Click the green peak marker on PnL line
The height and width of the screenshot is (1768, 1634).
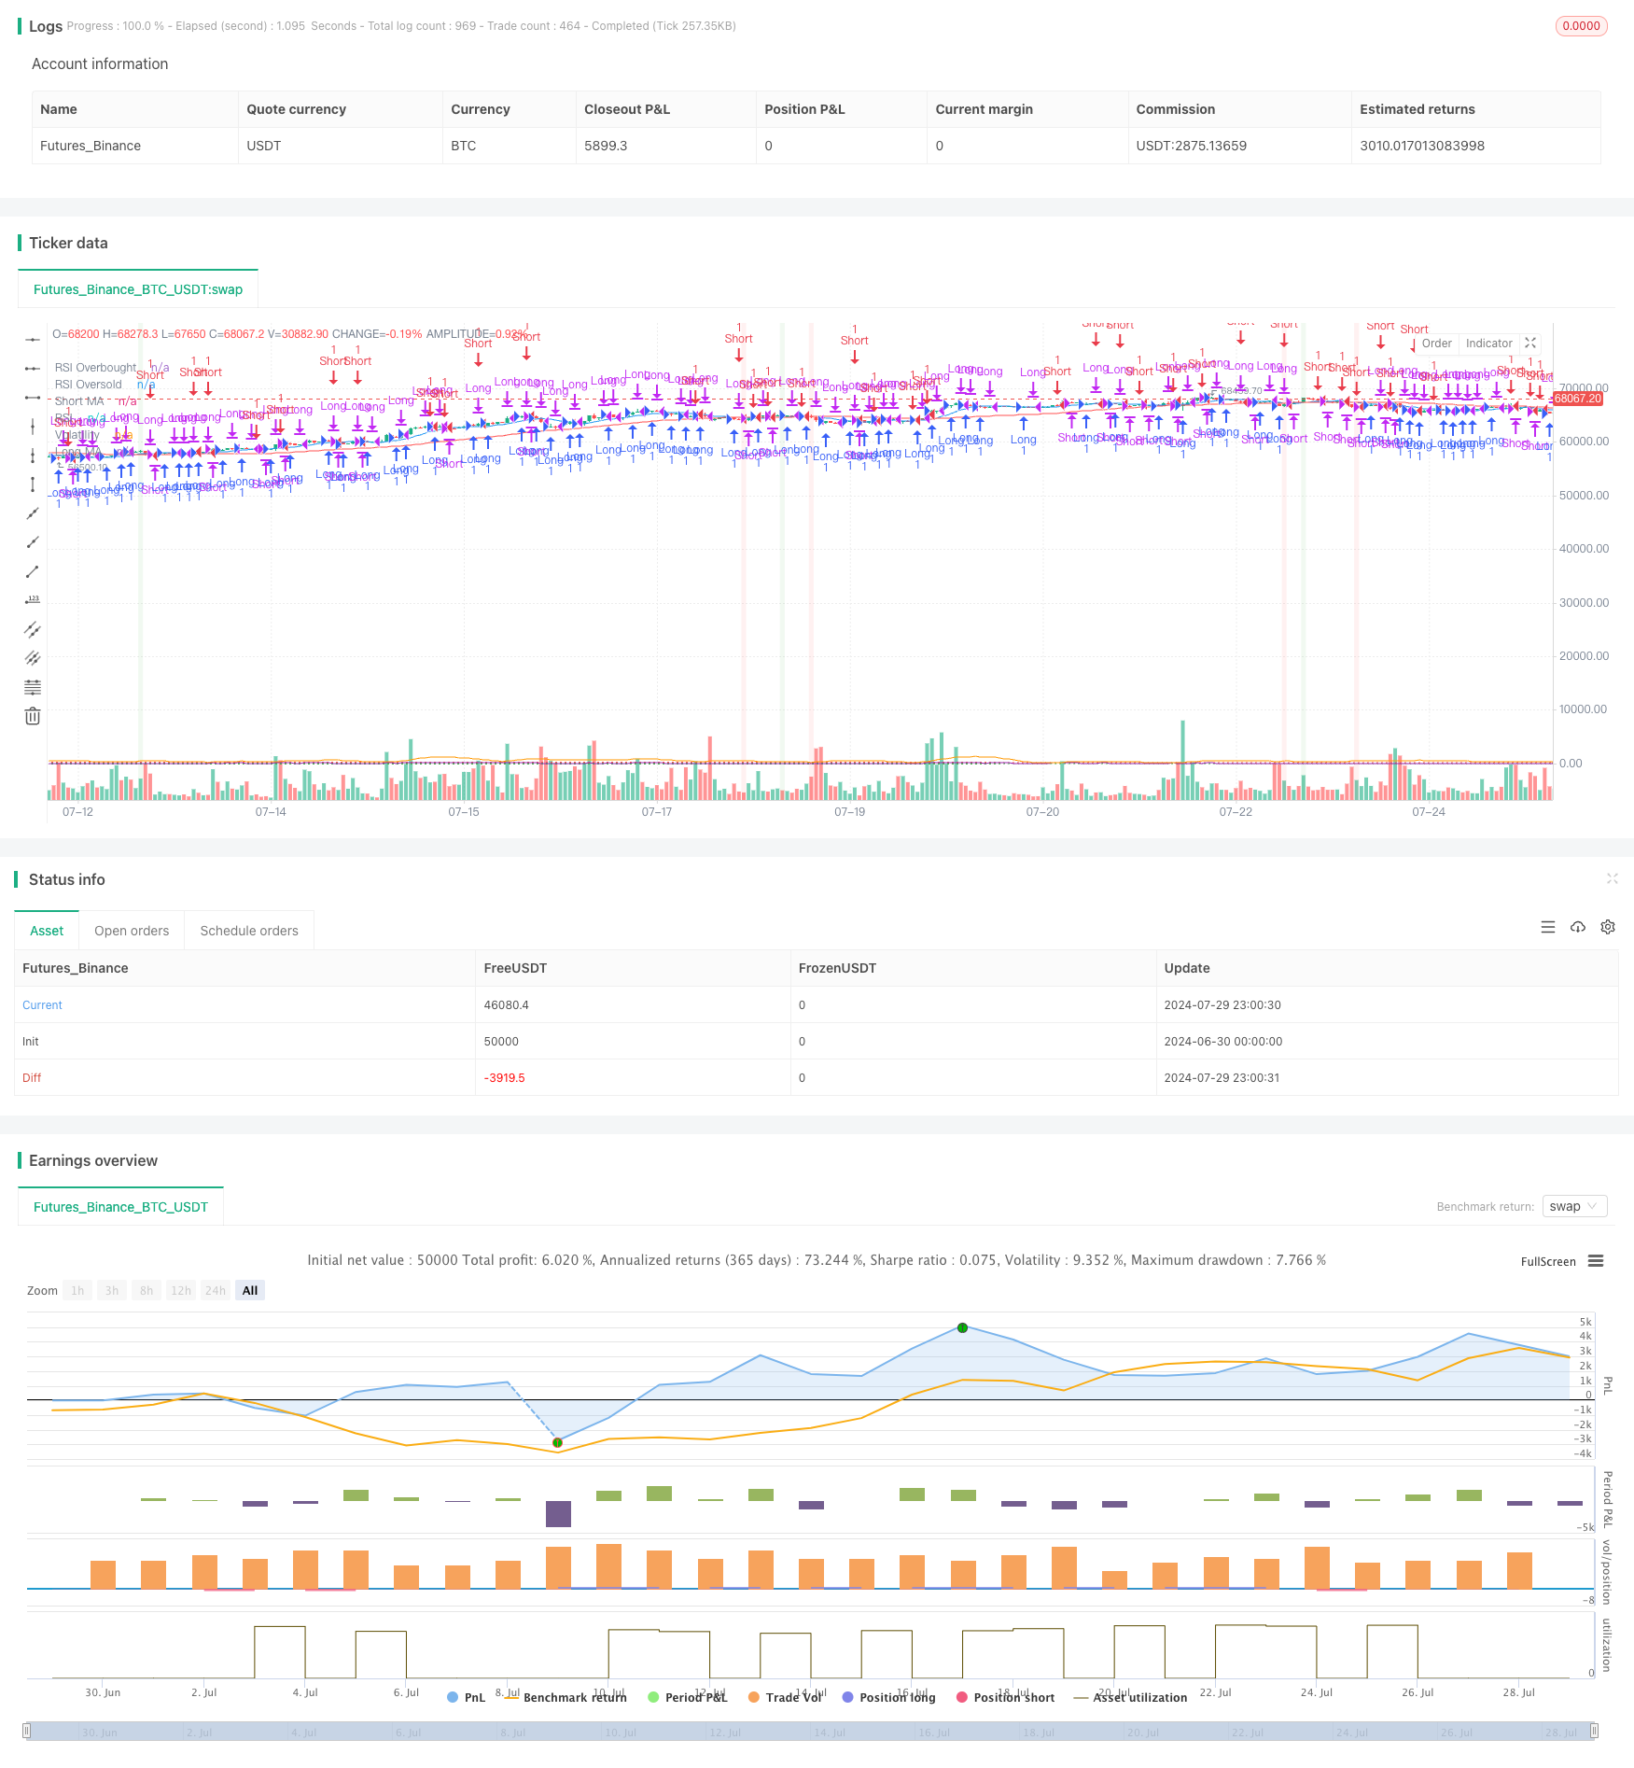(962, 1327)
